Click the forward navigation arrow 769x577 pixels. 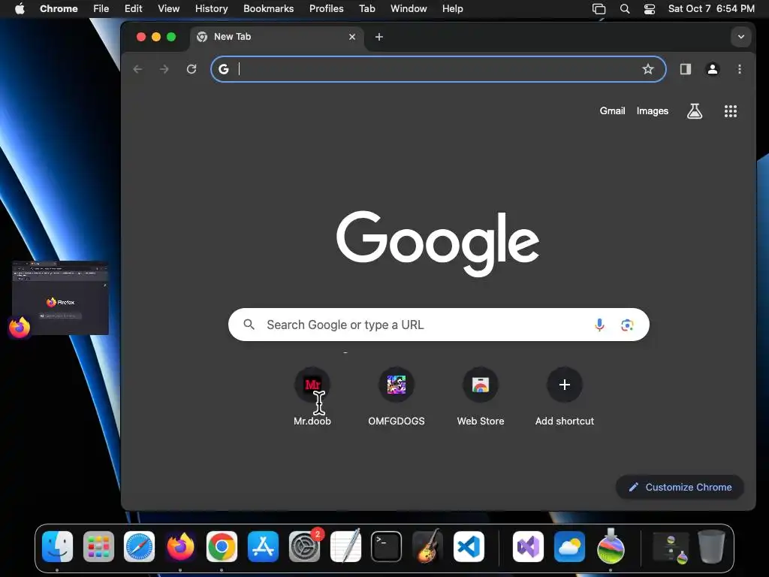(164, 69)
